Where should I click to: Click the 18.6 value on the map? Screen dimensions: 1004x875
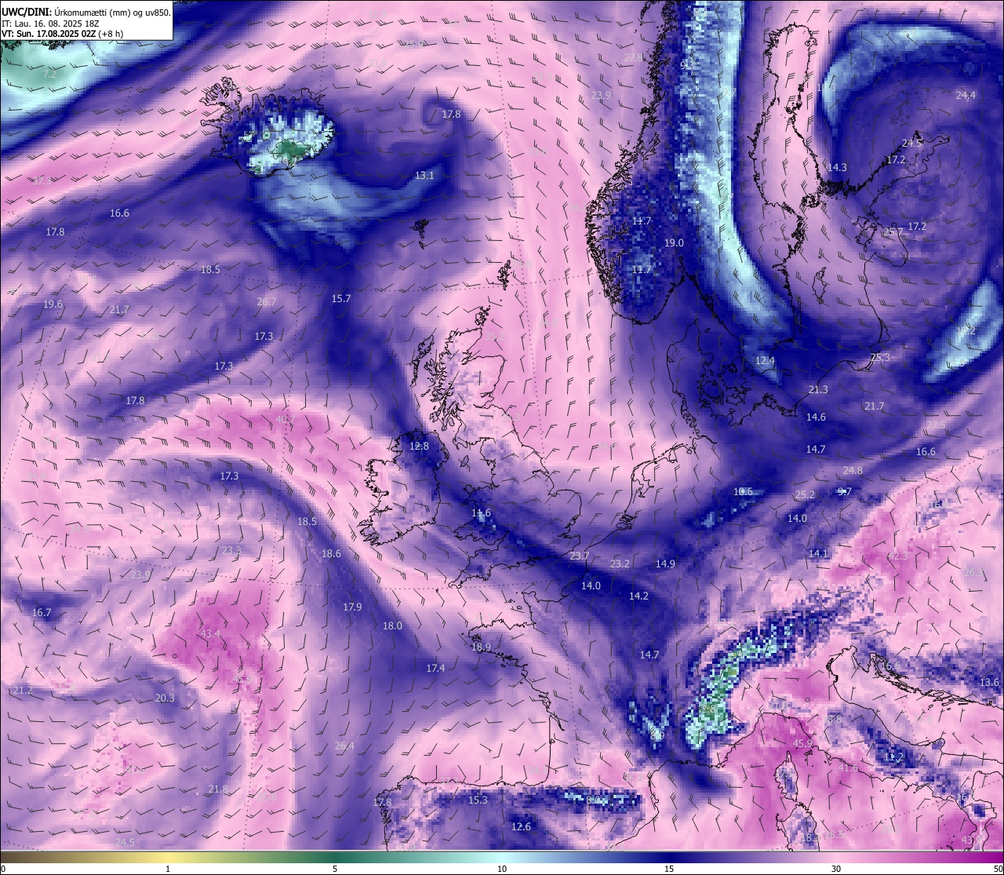click(x=331, y=554)
